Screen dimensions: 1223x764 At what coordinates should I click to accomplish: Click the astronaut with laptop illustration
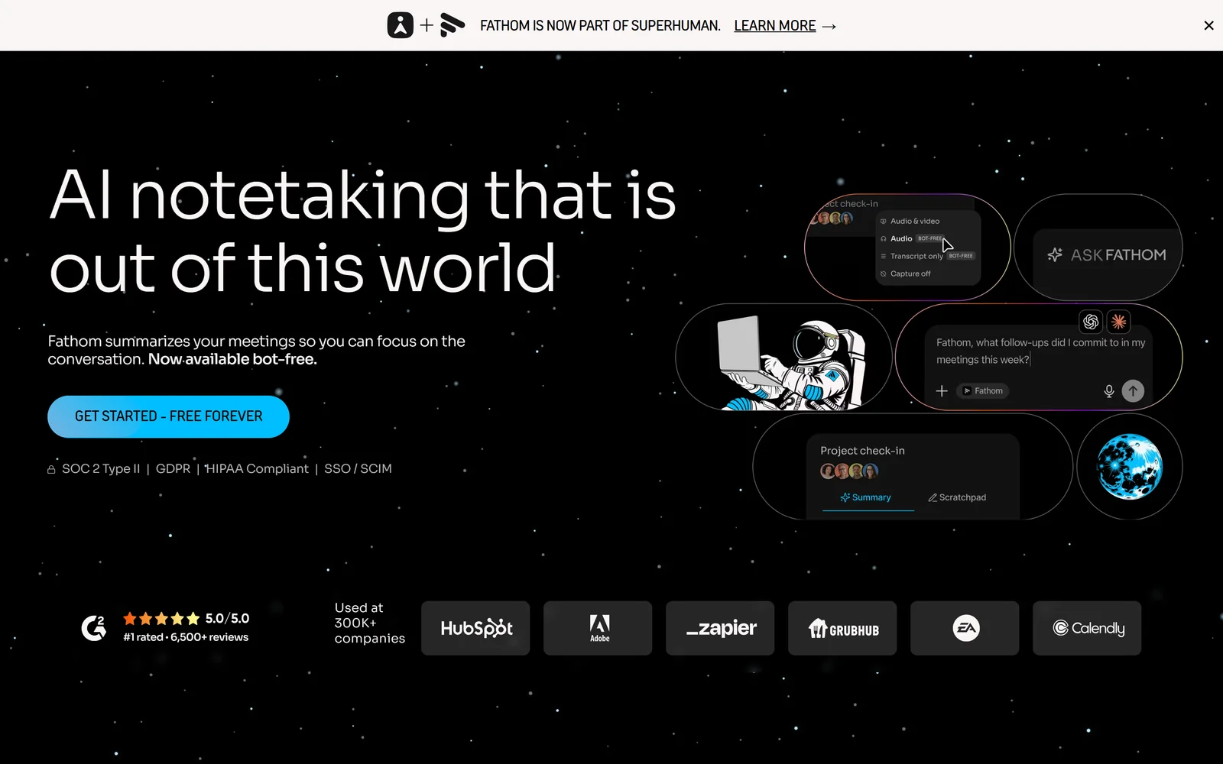point(790,363)
